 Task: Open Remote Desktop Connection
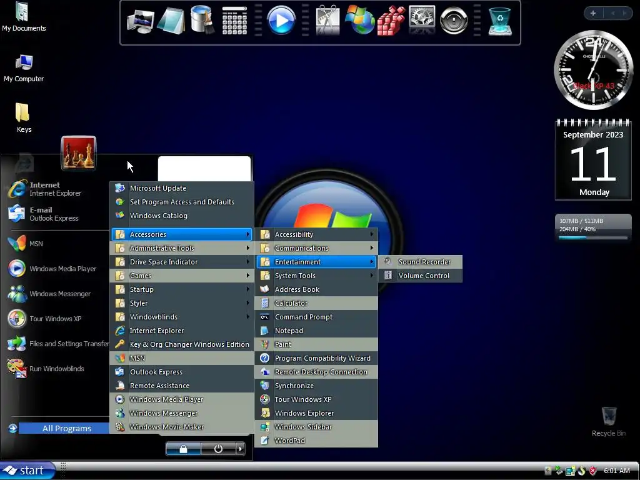coord(316,372)
